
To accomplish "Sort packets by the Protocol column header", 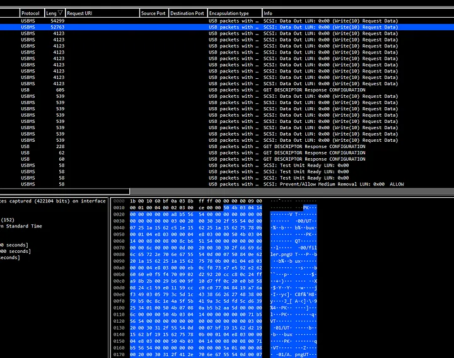I will (x=32, y=13).
